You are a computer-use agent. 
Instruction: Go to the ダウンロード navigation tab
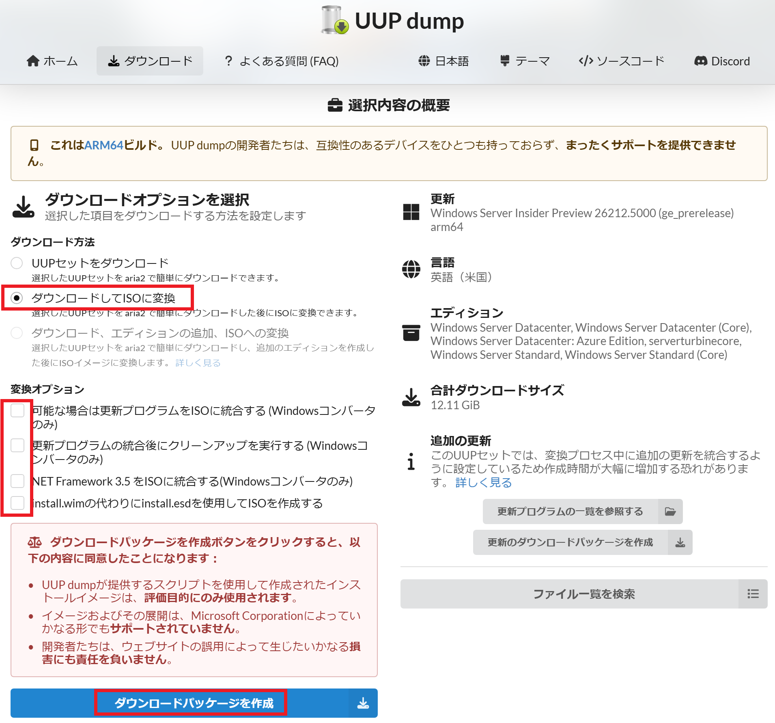pos(150,61)
